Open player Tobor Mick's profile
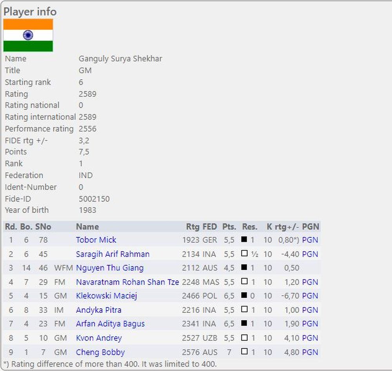392x371 pixels. pyautogui.click(x=96, y=240)
